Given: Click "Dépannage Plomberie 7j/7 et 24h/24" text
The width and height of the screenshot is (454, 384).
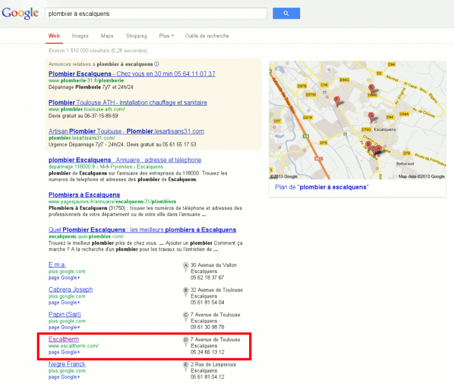Looking at the screenshot, I should pyautogui.click(x=91, y=87).
